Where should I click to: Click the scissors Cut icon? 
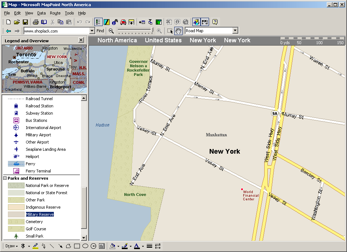coord(52,22)
